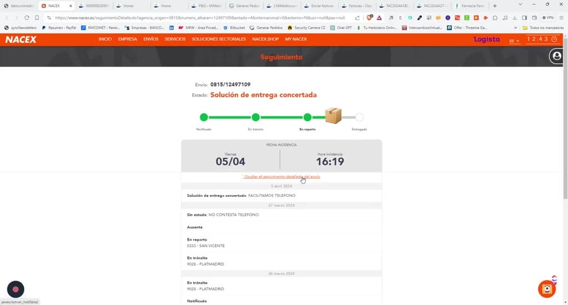Open the user account profile icon

pyautogui.click(x=557, y=56)
